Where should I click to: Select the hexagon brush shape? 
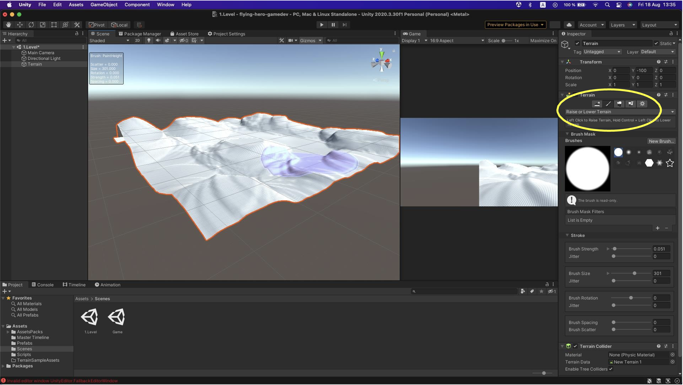(649, 163)
